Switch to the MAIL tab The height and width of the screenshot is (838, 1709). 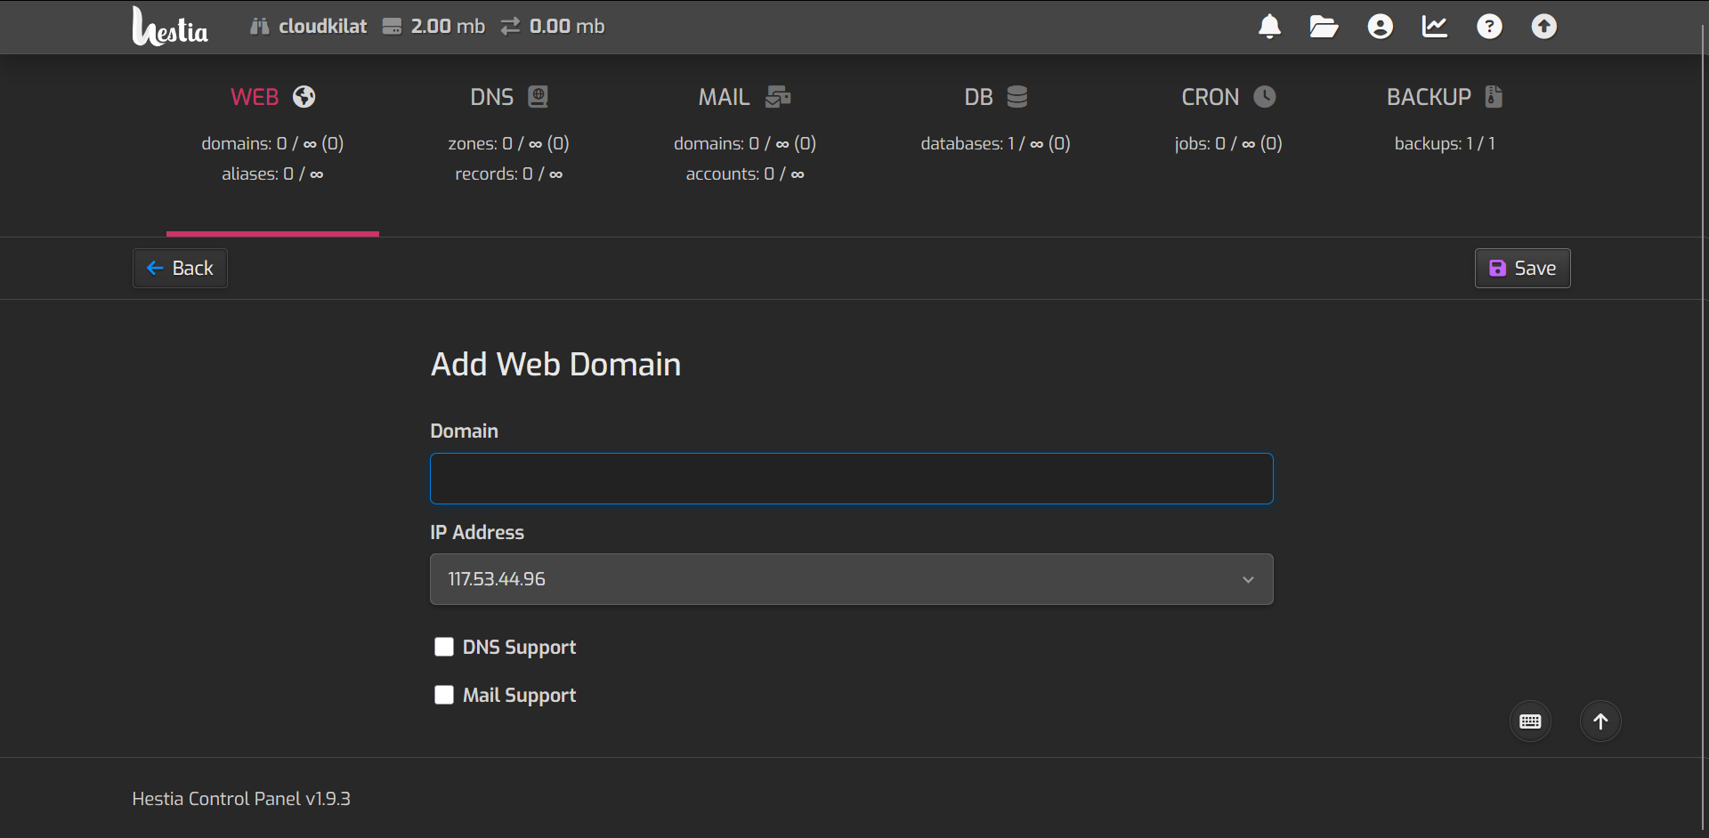tap(745, 97)
